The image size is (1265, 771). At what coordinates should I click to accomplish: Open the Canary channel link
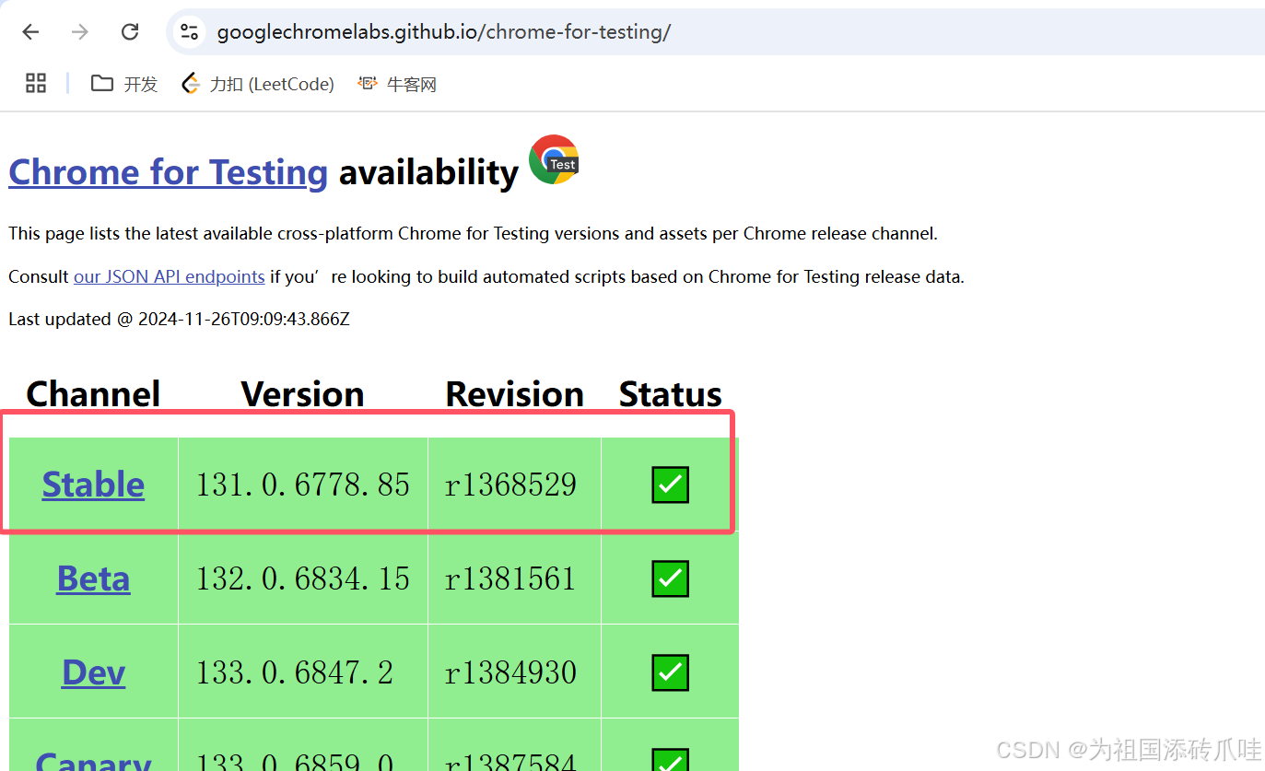point(93,761)
